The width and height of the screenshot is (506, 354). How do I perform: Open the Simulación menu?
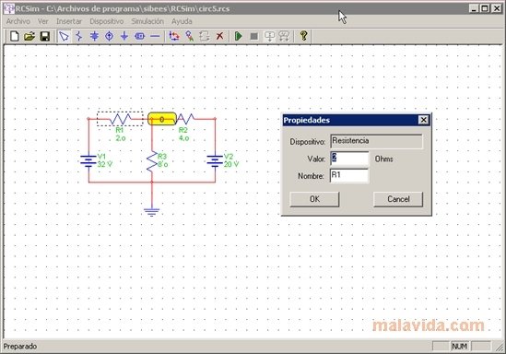(x=147, y=21)
